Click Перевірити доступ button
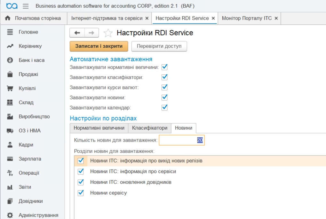The height and width of the screenshot is (219, 326). click(x=159, y=46)
